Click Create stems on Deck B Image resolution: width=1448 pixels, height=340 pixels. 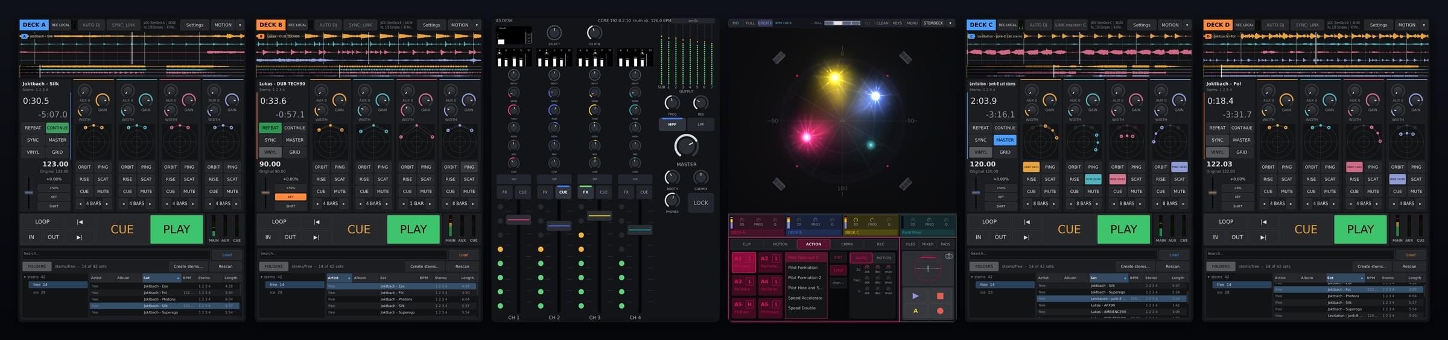pyautogui.click(x=425, y=266)
